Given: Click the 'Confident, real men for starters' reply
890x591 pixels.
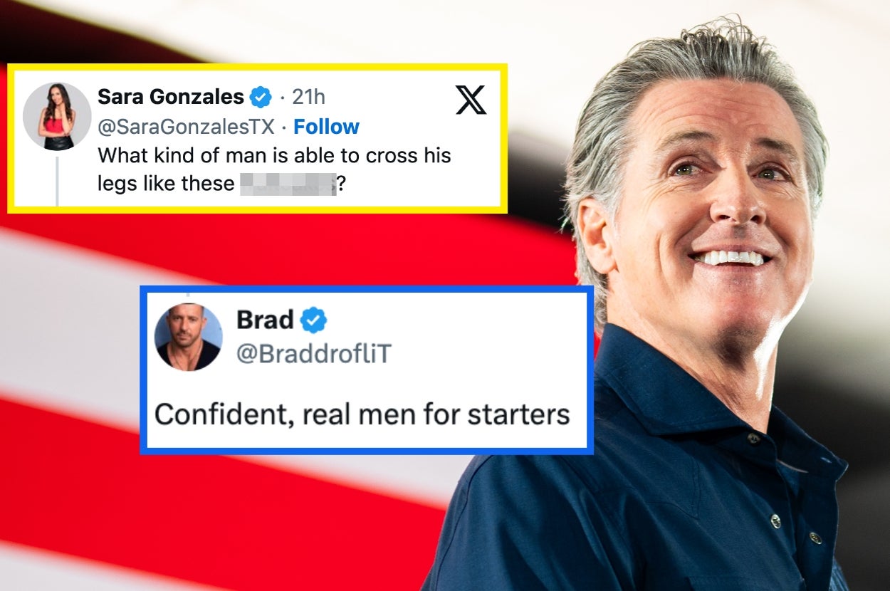Looking at the screenshot, I should tap(362, 414).
